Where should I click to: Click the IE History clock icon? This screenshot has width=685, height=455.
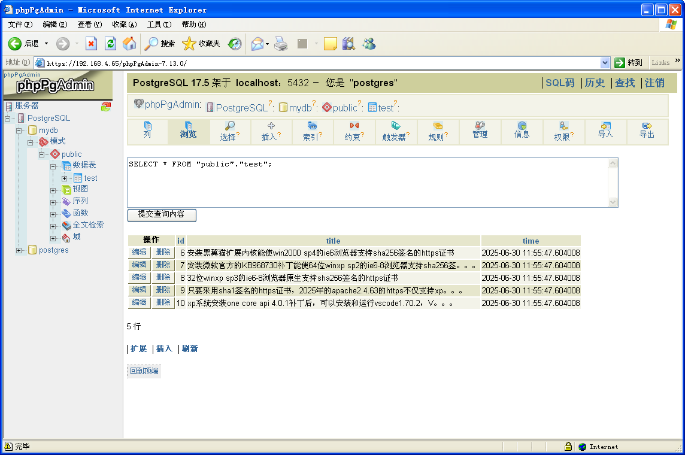pos(235,44)
